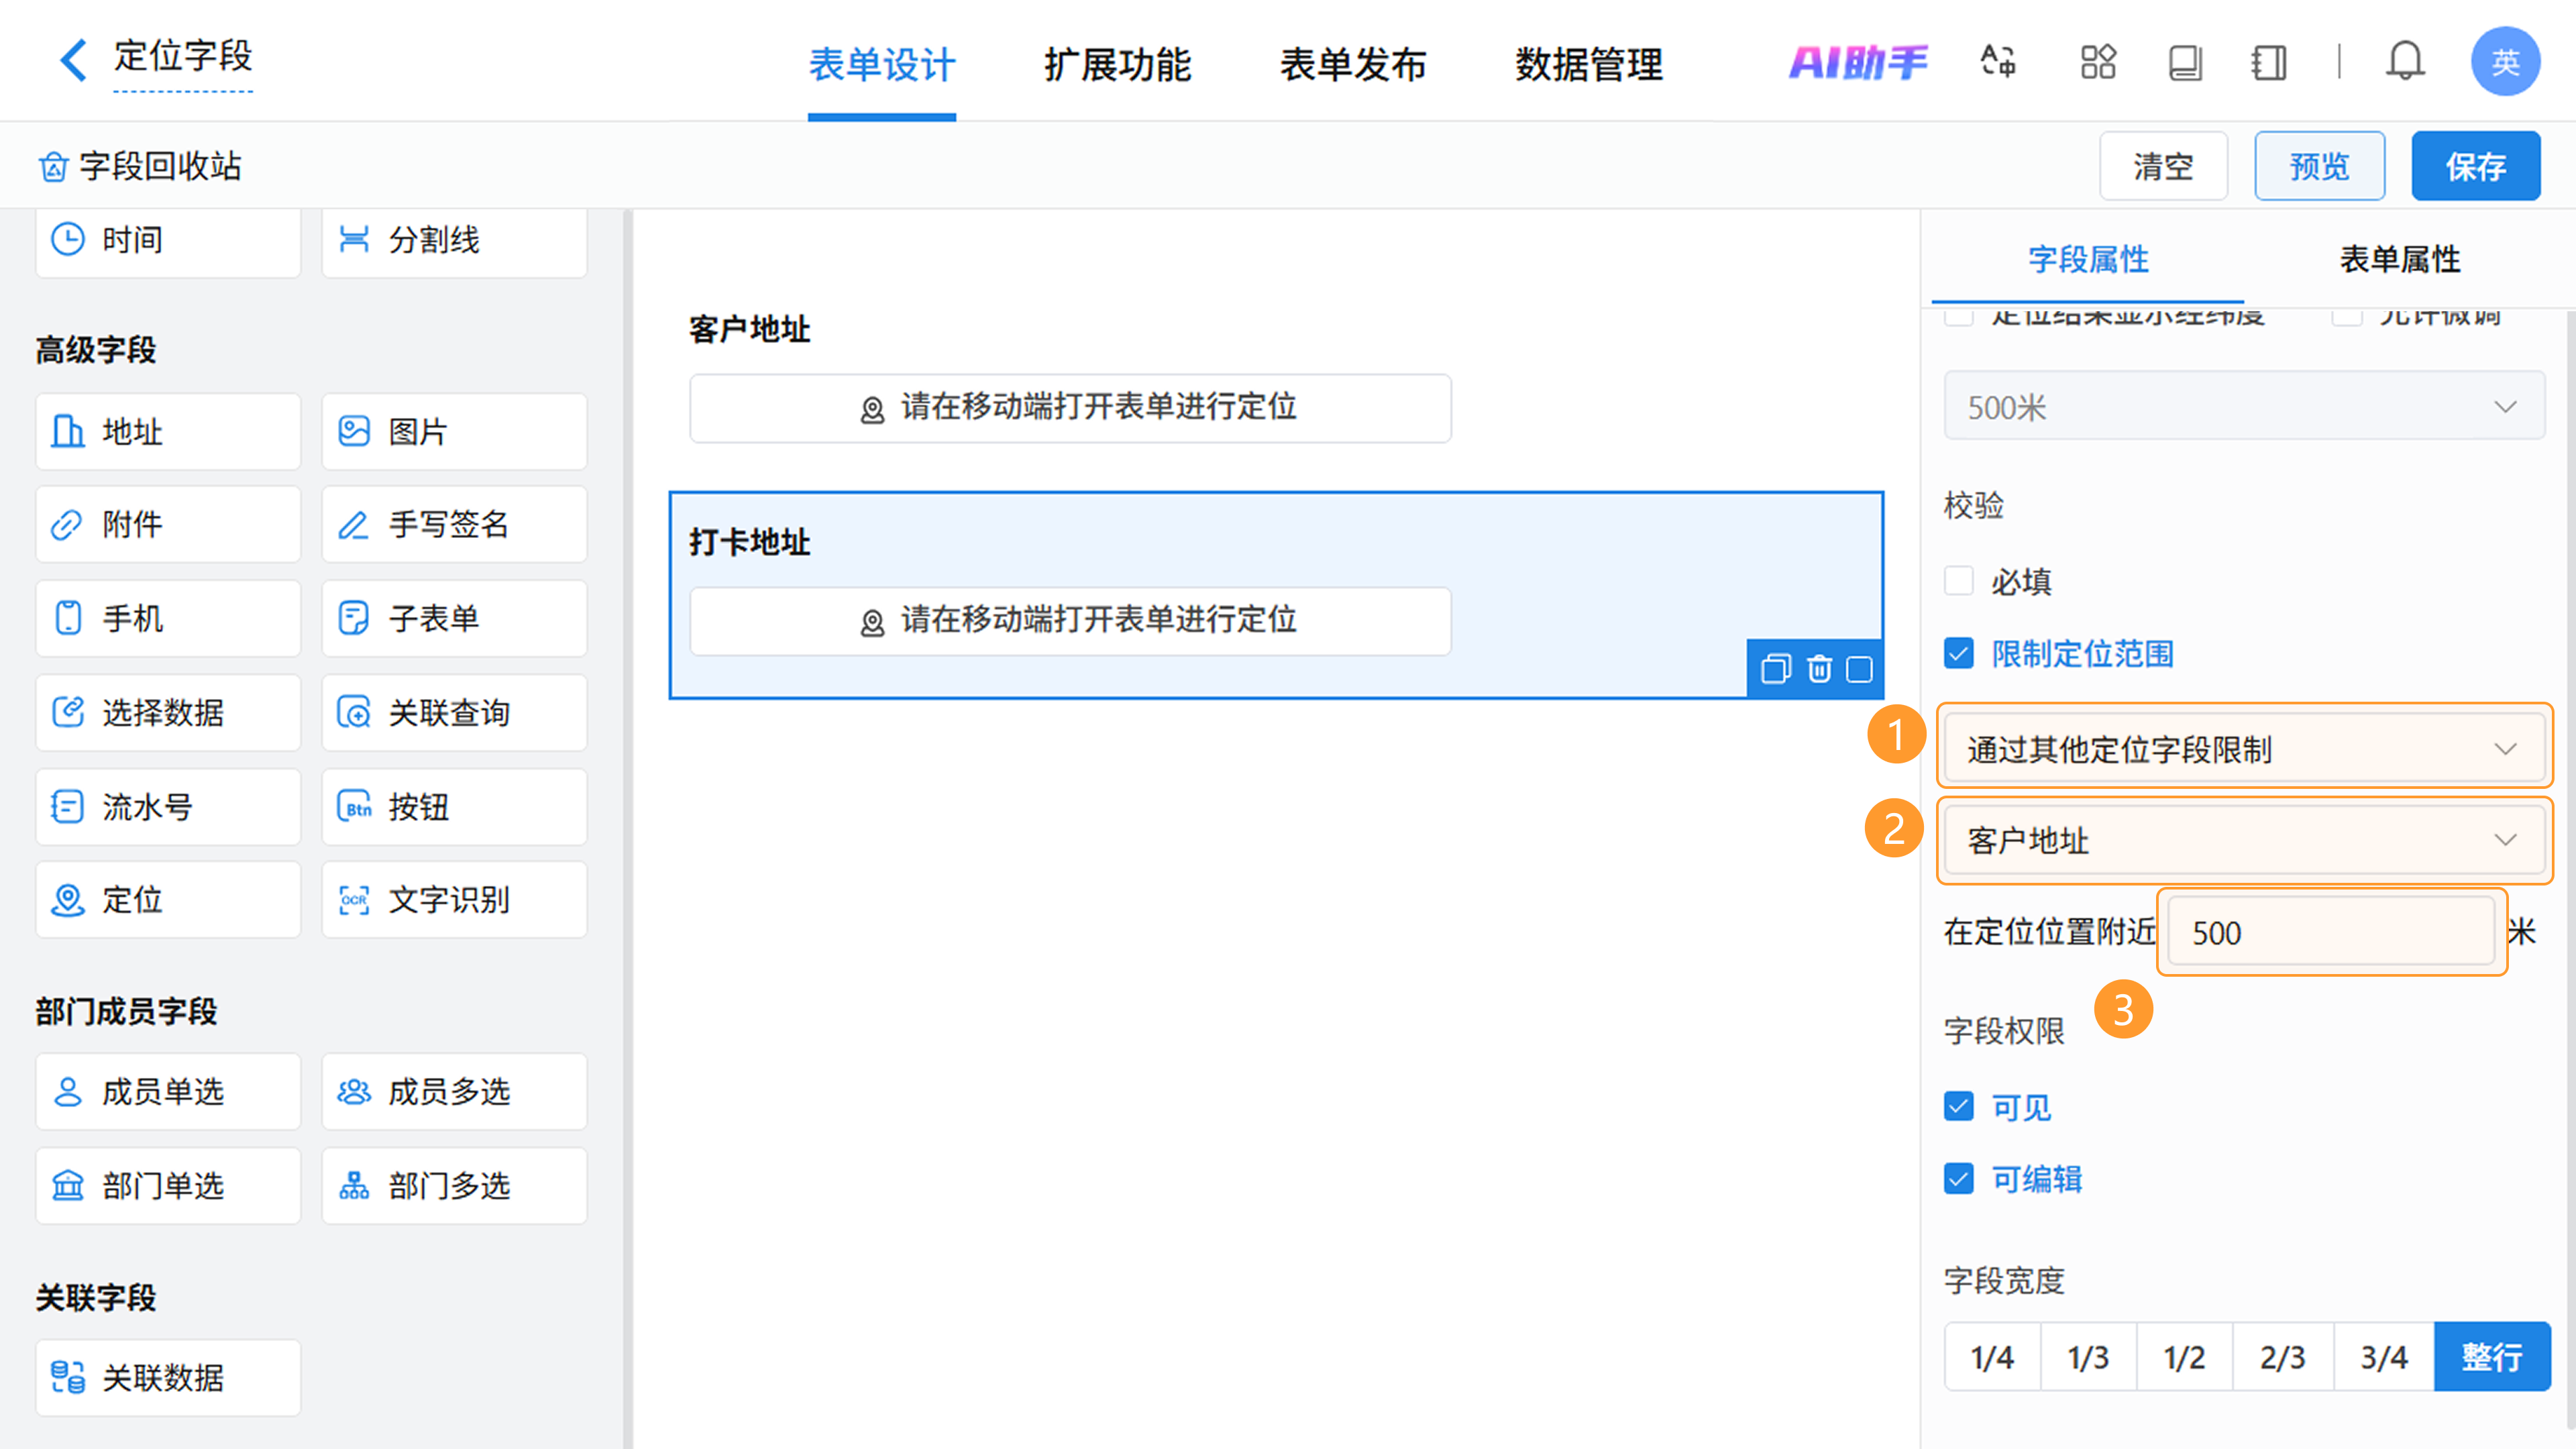The height and width of the screenshot is (1449, 2576).
Task: Open the translation language icon
Action: coord(1998,62)
